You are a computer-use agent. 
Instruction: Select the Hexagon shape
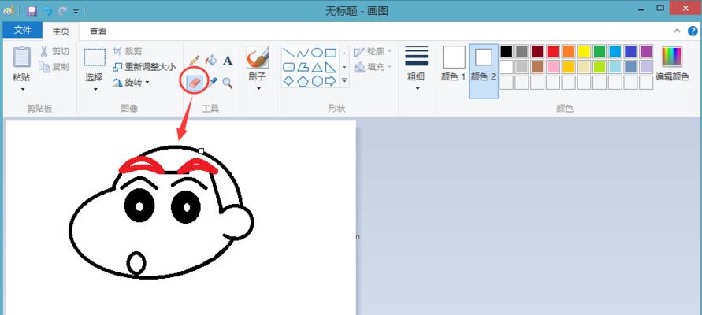[x=317, y=81]
